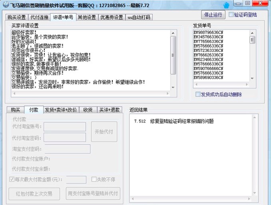Click the 红包付款上次交易 button

34,193
